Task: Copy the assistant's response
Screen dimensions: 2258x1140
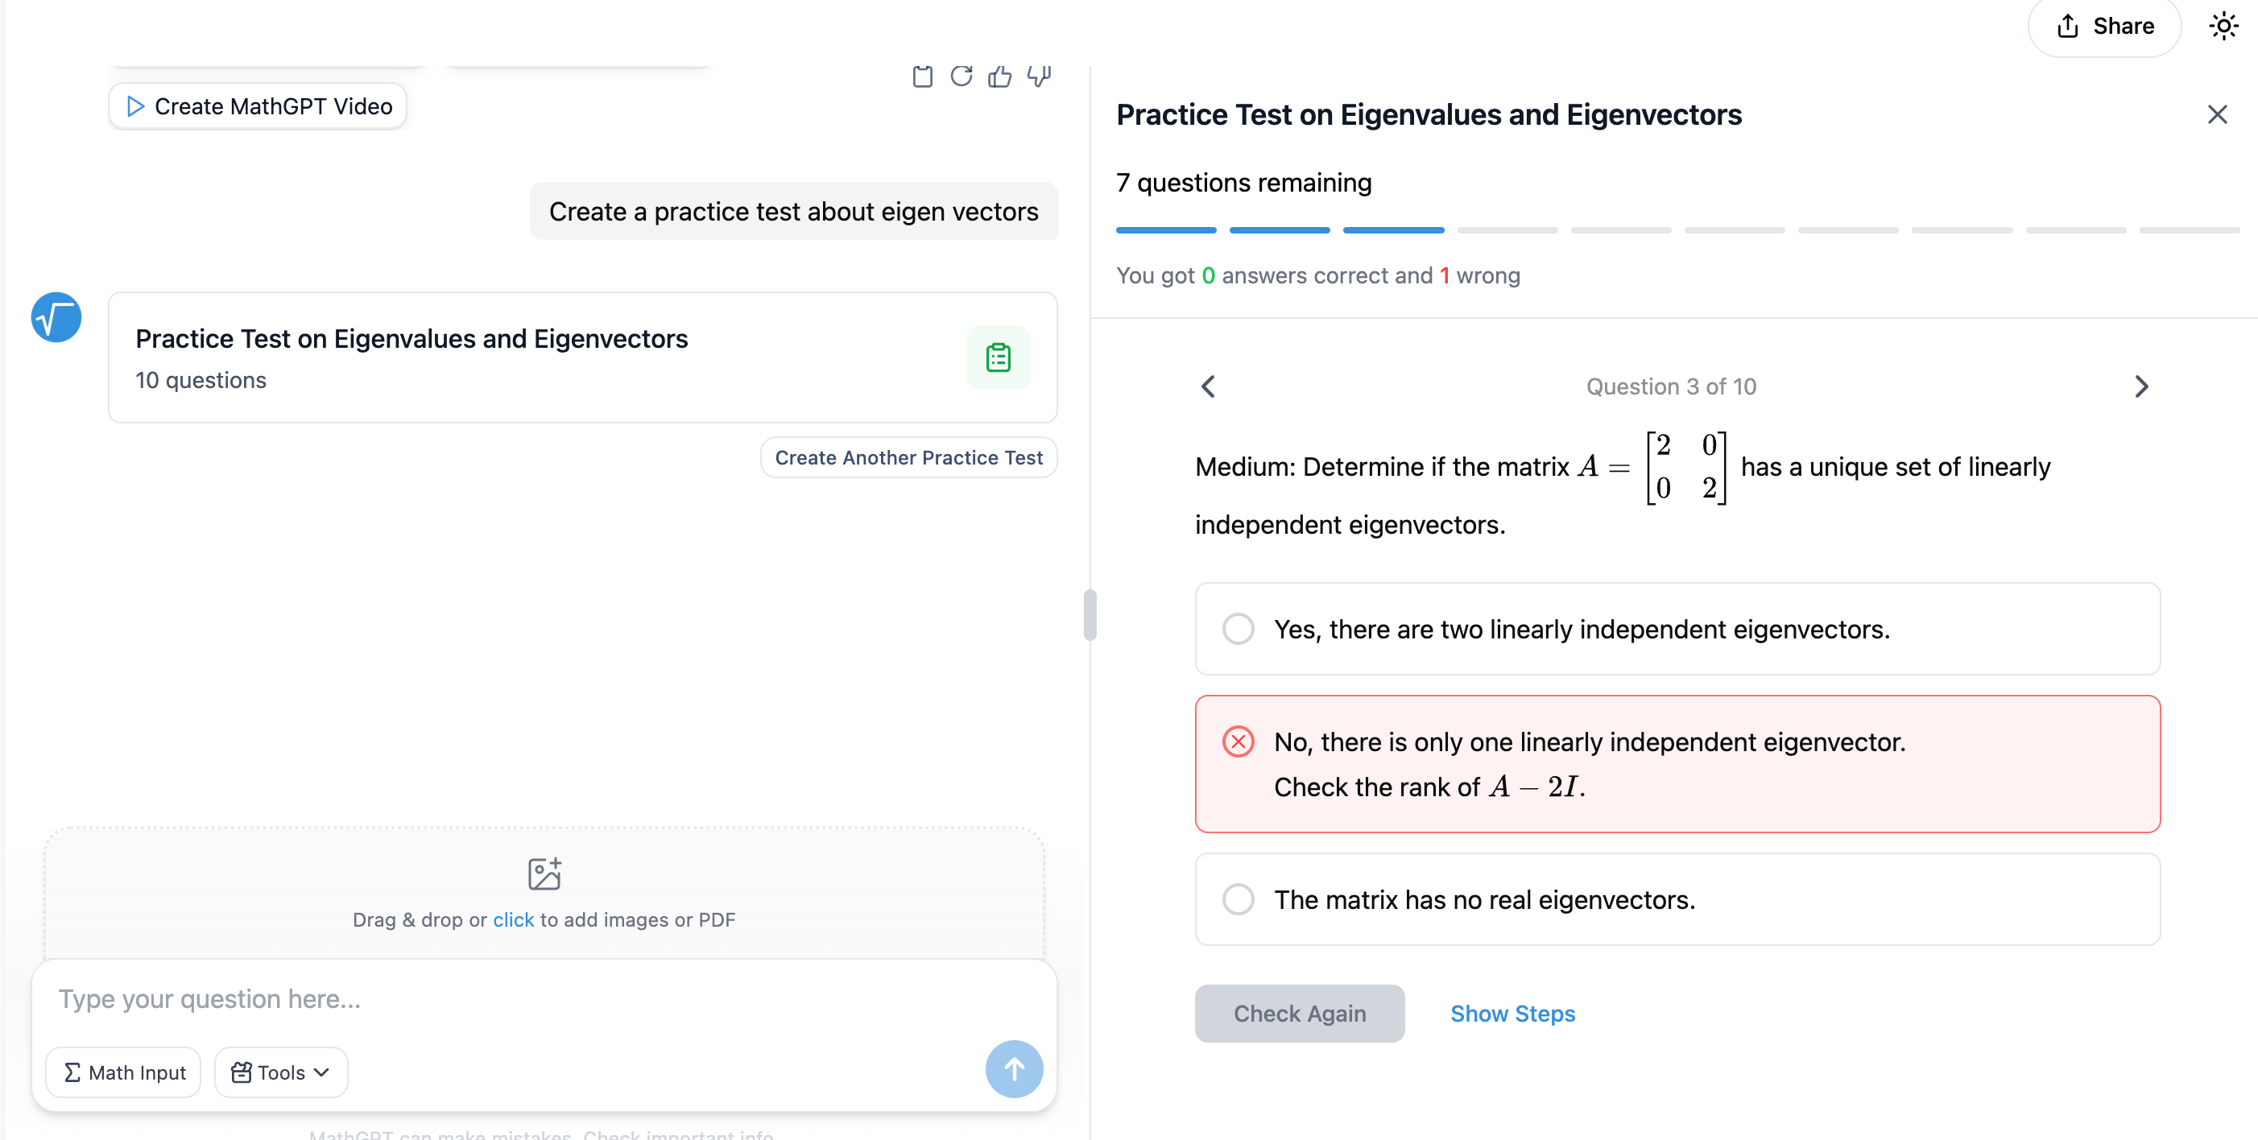Action: click(922, 77)
